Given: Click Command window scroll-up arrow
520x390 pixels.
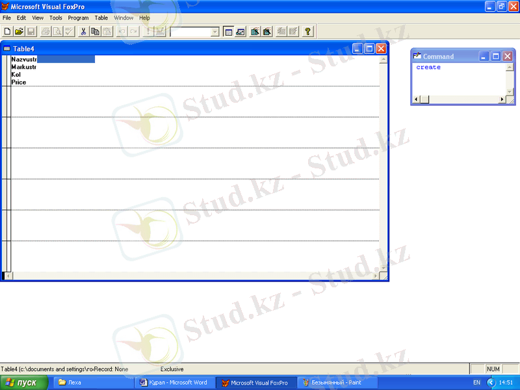Looking at the screenshot, I should pos(510,68).
